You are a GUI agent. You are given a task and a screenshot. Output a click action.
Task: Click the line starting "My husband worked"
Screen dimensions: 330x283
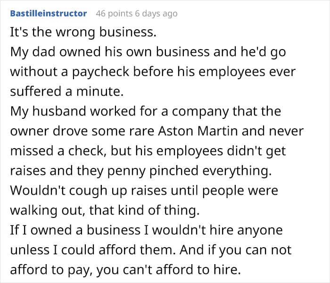(145, 112)
